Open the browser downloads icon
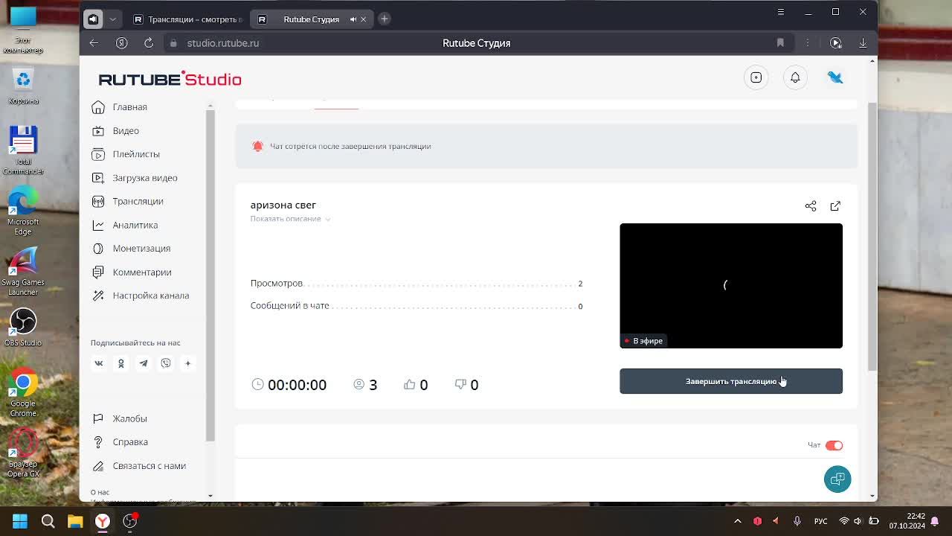 tap(863, 43)
